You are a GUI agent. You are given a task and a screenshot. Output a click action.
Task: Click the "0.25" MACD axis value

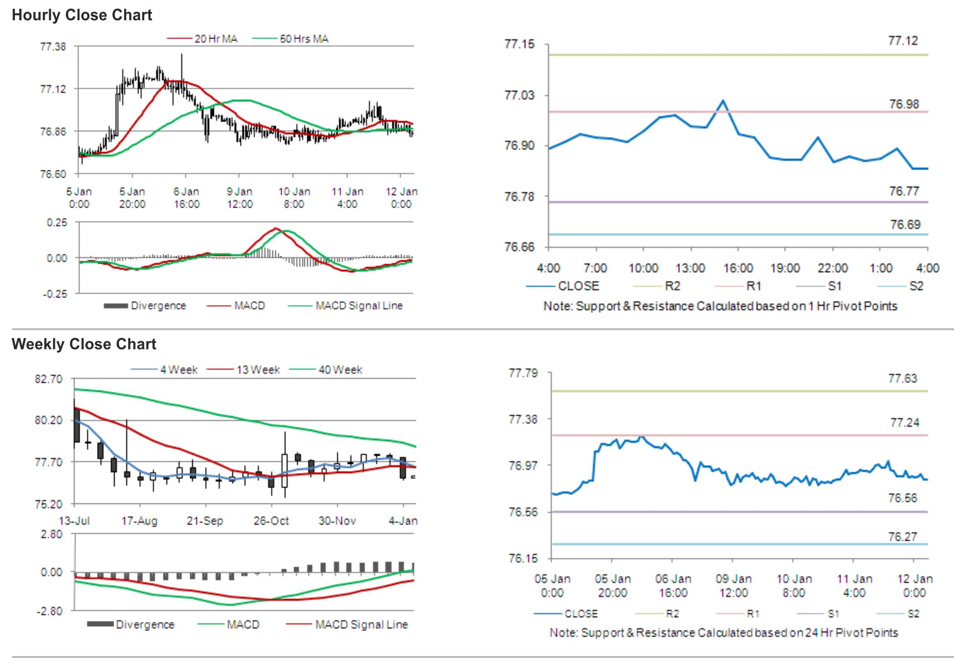(57, 222)
